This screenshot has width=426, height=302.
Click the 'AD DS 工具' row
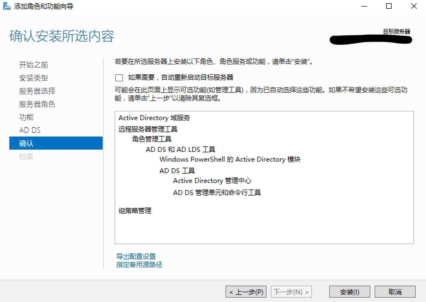[x=177, y=171]
